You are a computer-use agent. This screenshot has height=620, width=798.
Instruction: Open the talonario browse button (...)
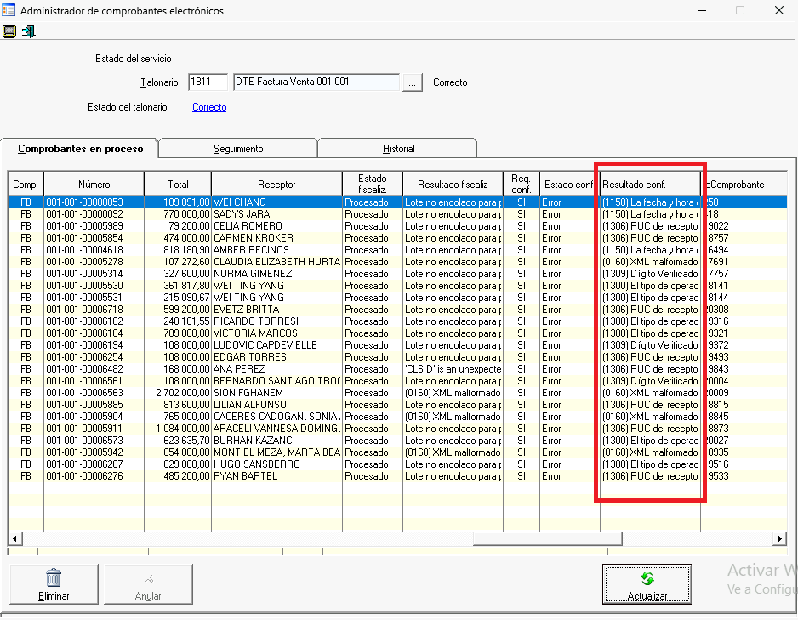tap(412, 82)
